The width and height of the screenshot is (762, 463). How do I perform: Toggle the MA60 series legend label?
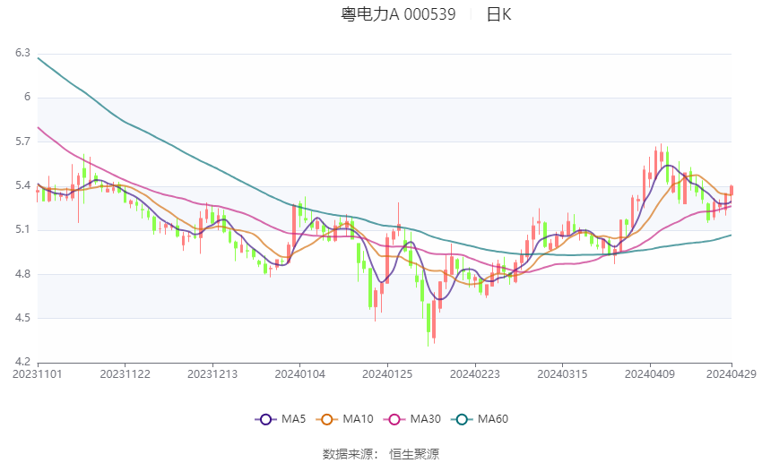[493, 419]
